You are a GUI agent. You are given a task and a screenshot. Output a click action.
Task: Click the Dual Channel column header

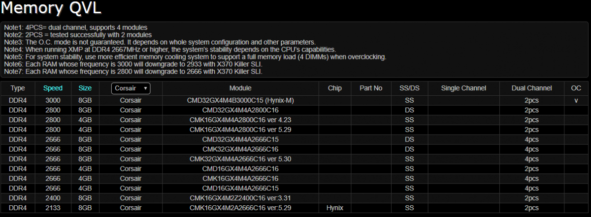pyautogui.click(x=531, y=88)
